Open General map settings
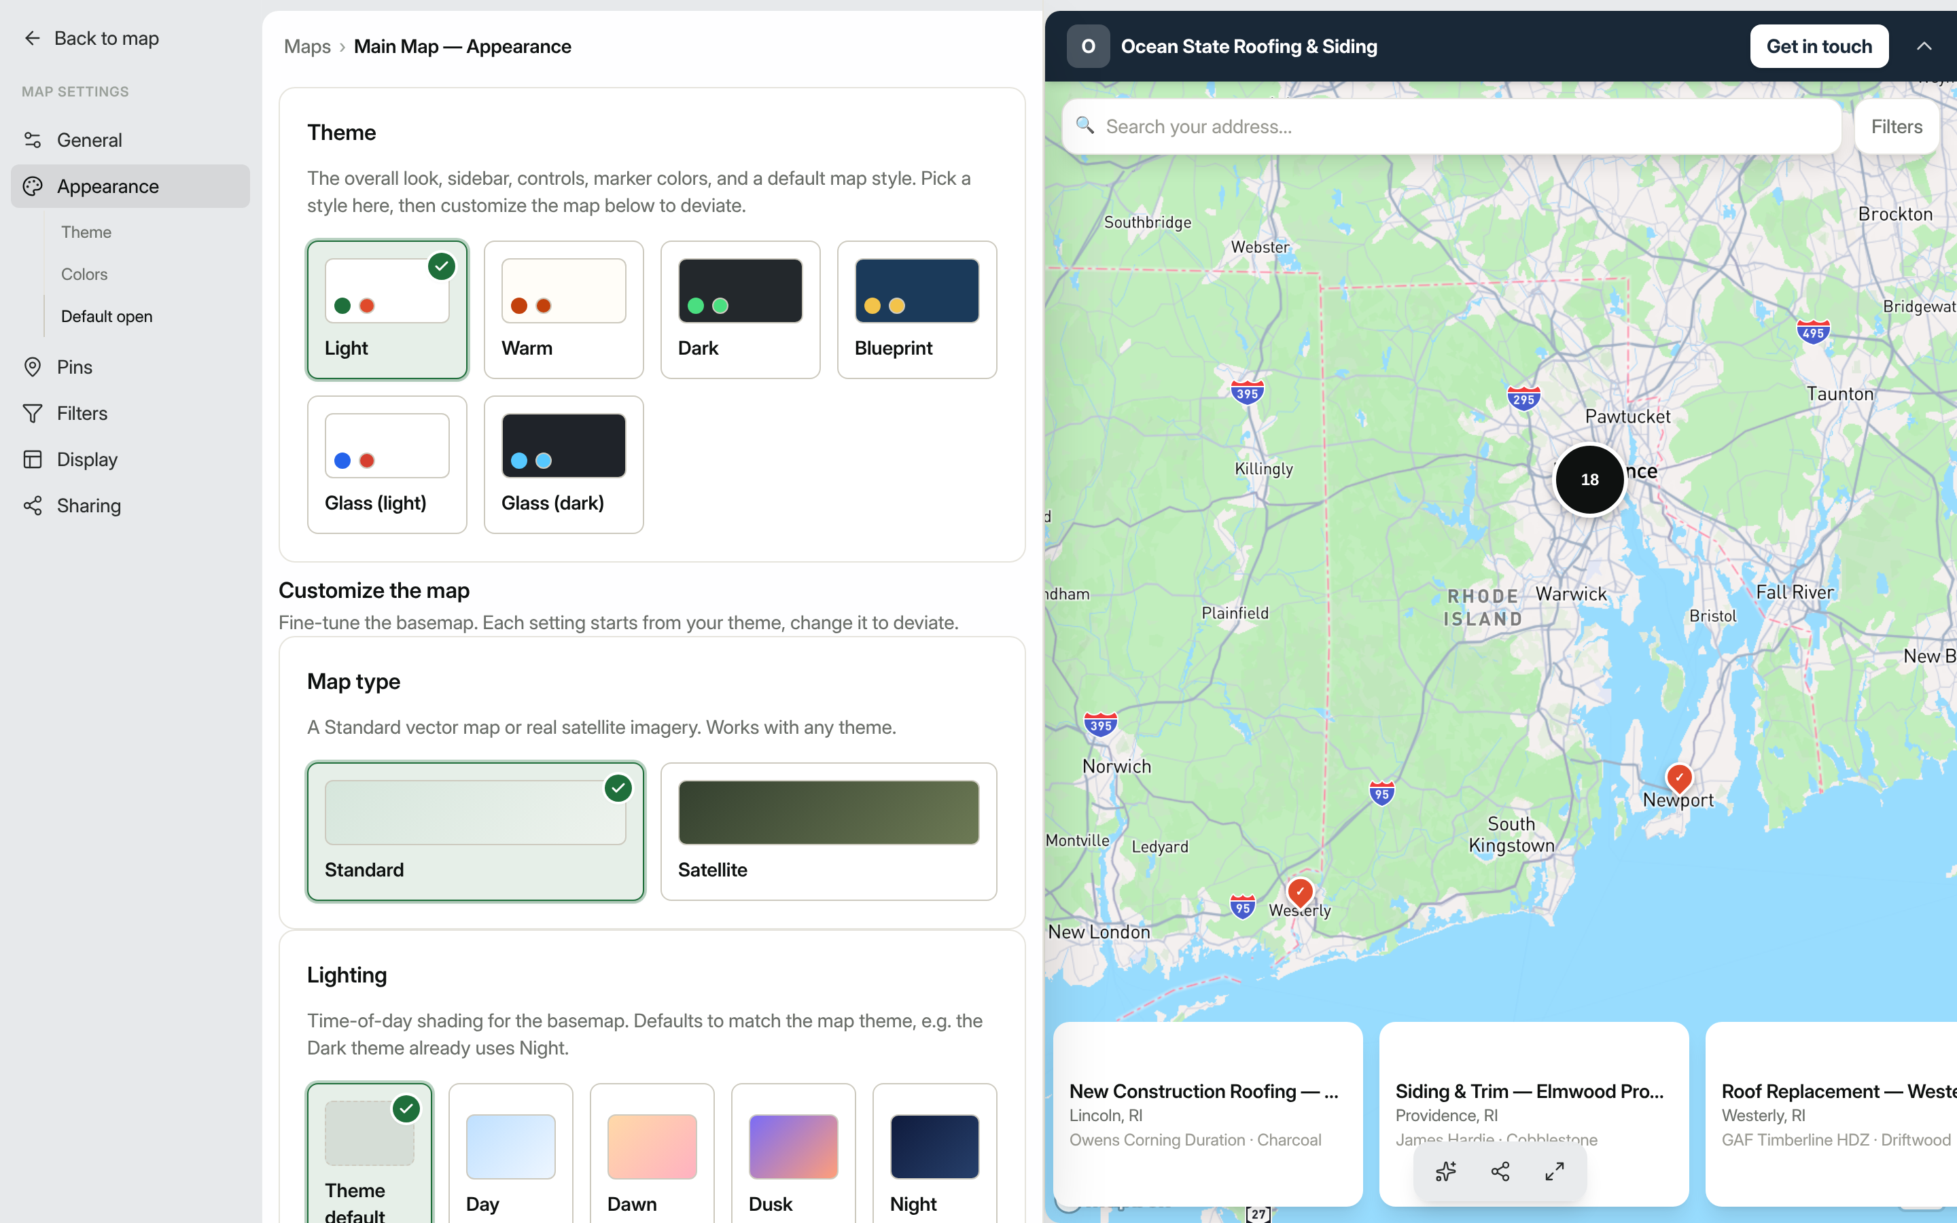Viewport: 1957px width, 1223px height. [x=130, y=140]
